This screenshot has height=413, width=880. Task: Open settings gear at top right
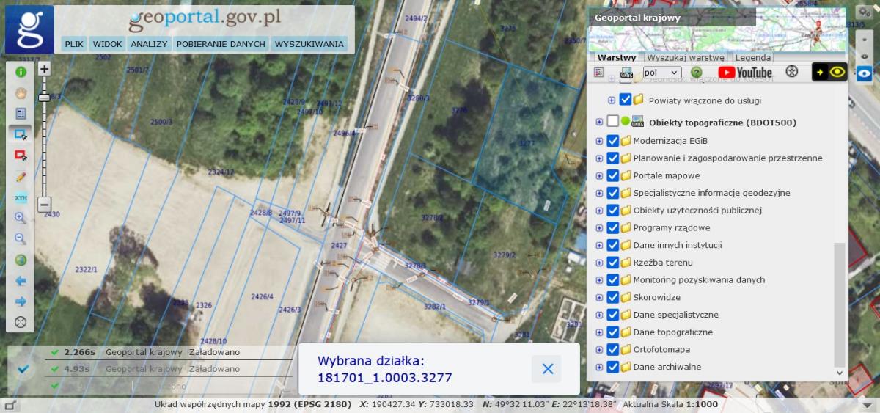864,13
